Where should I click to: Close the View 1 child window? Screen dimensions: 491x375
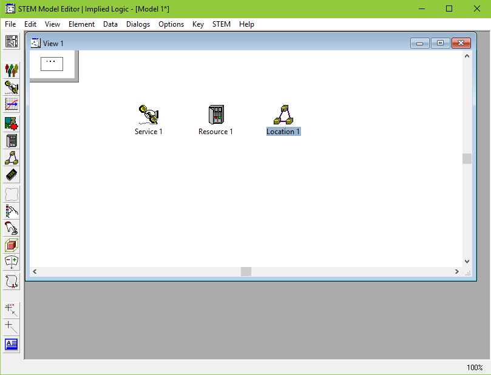461,43
